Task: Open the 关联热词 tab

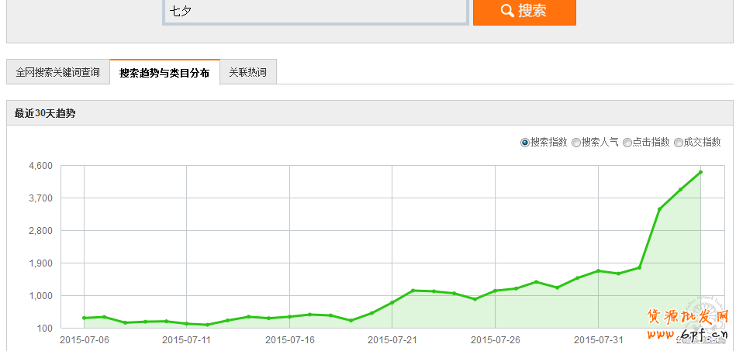Action: point(248,72)
